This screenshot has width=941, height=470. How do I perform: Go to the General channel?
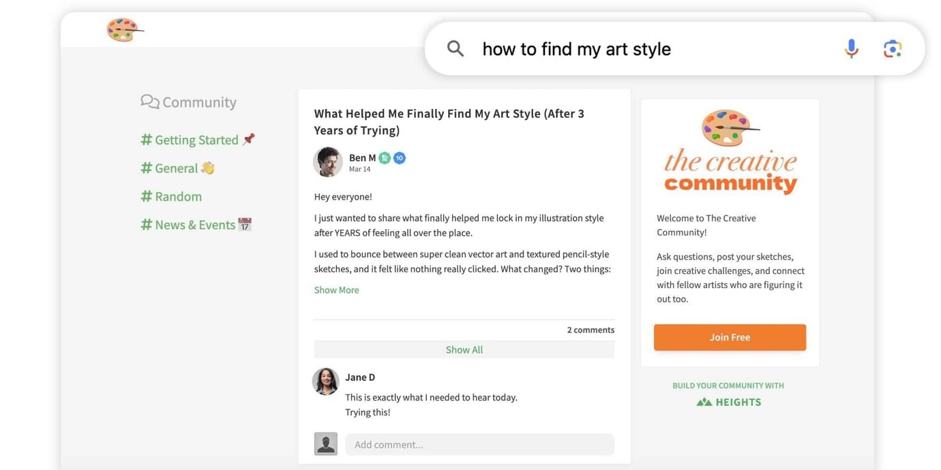(x=176, y=168)
